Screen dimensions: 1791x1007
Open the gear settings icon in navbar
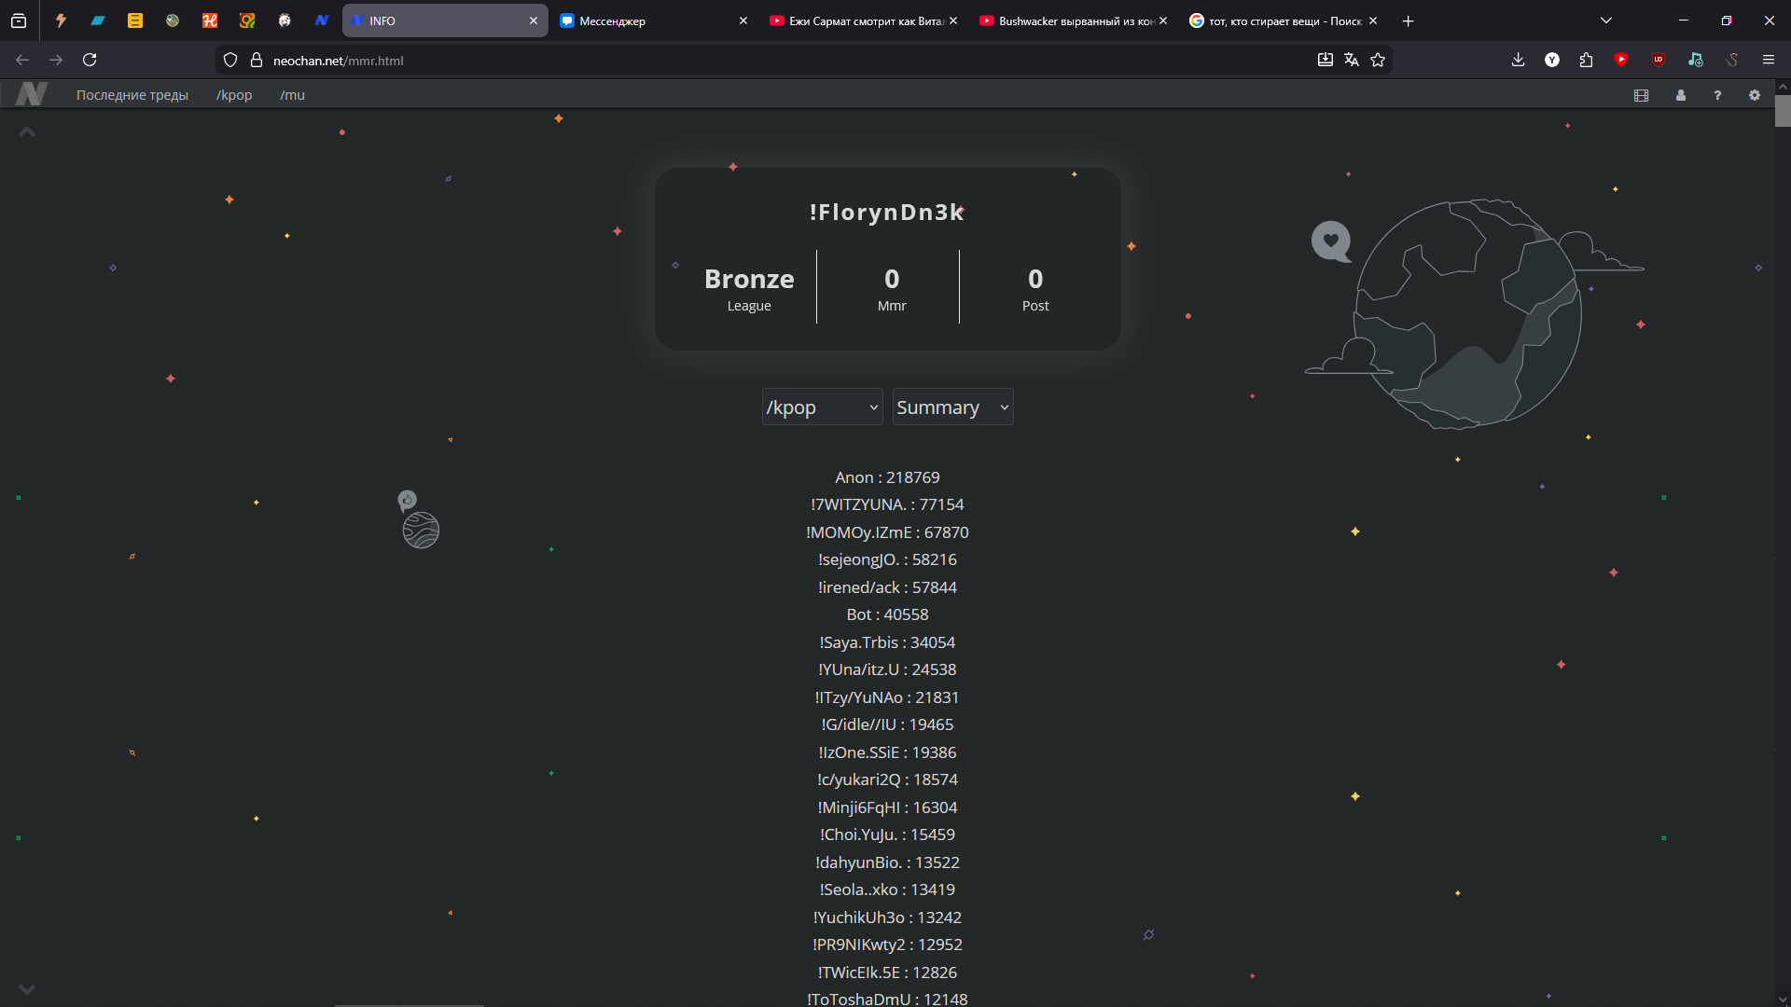point(1754,95)
